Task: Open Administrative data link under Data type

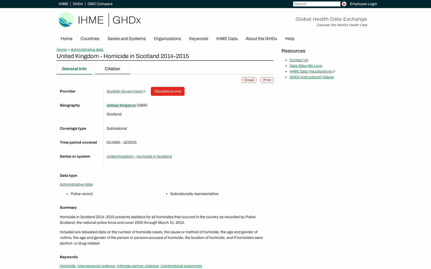Action: 76,184
